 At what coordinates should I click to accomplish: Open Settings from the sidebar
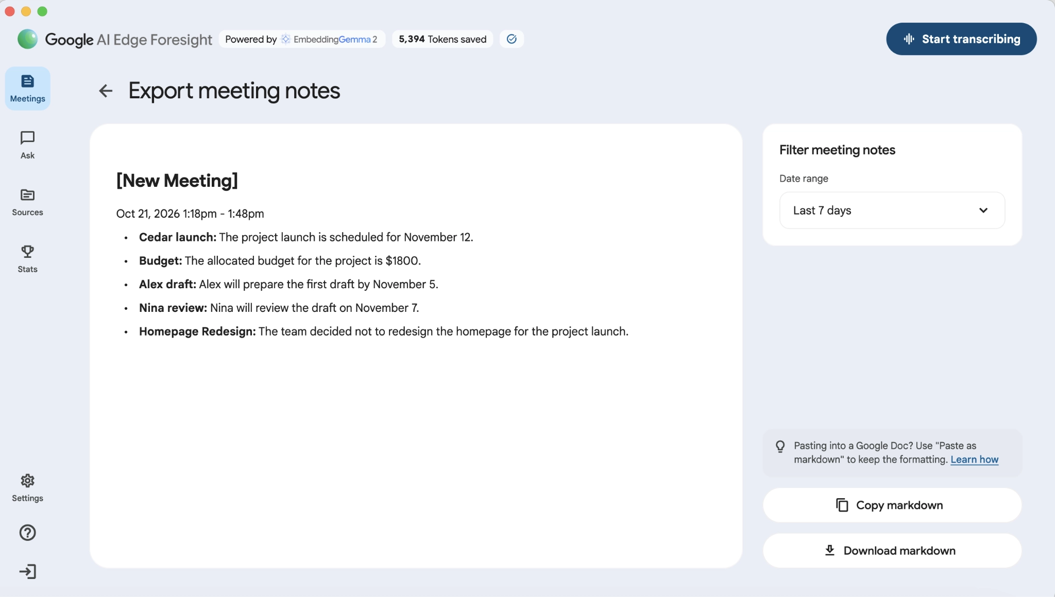(27, 488)
